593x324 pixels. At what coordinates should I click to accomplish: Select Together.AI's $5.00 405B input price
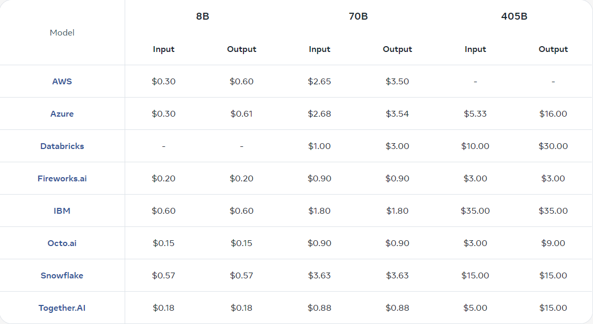(x=475, y=308)
